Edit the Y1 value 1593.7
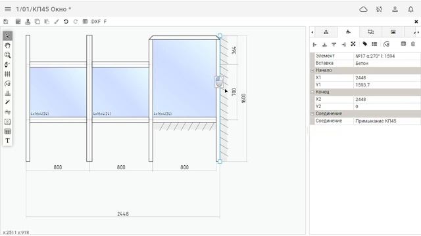The image size is (421, 236). click(387, 85)
